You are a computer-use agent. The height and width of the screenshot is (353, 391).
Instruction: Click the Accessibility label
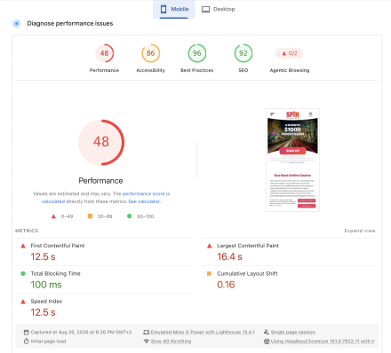[x=150, y=70]
